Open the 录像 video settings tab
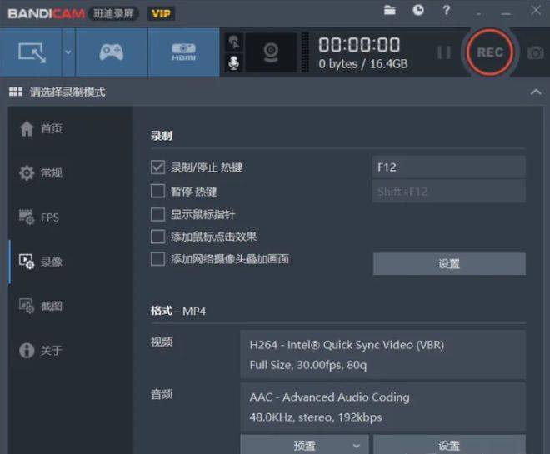This screenshot has height=454, width=550. click(42, 262)
